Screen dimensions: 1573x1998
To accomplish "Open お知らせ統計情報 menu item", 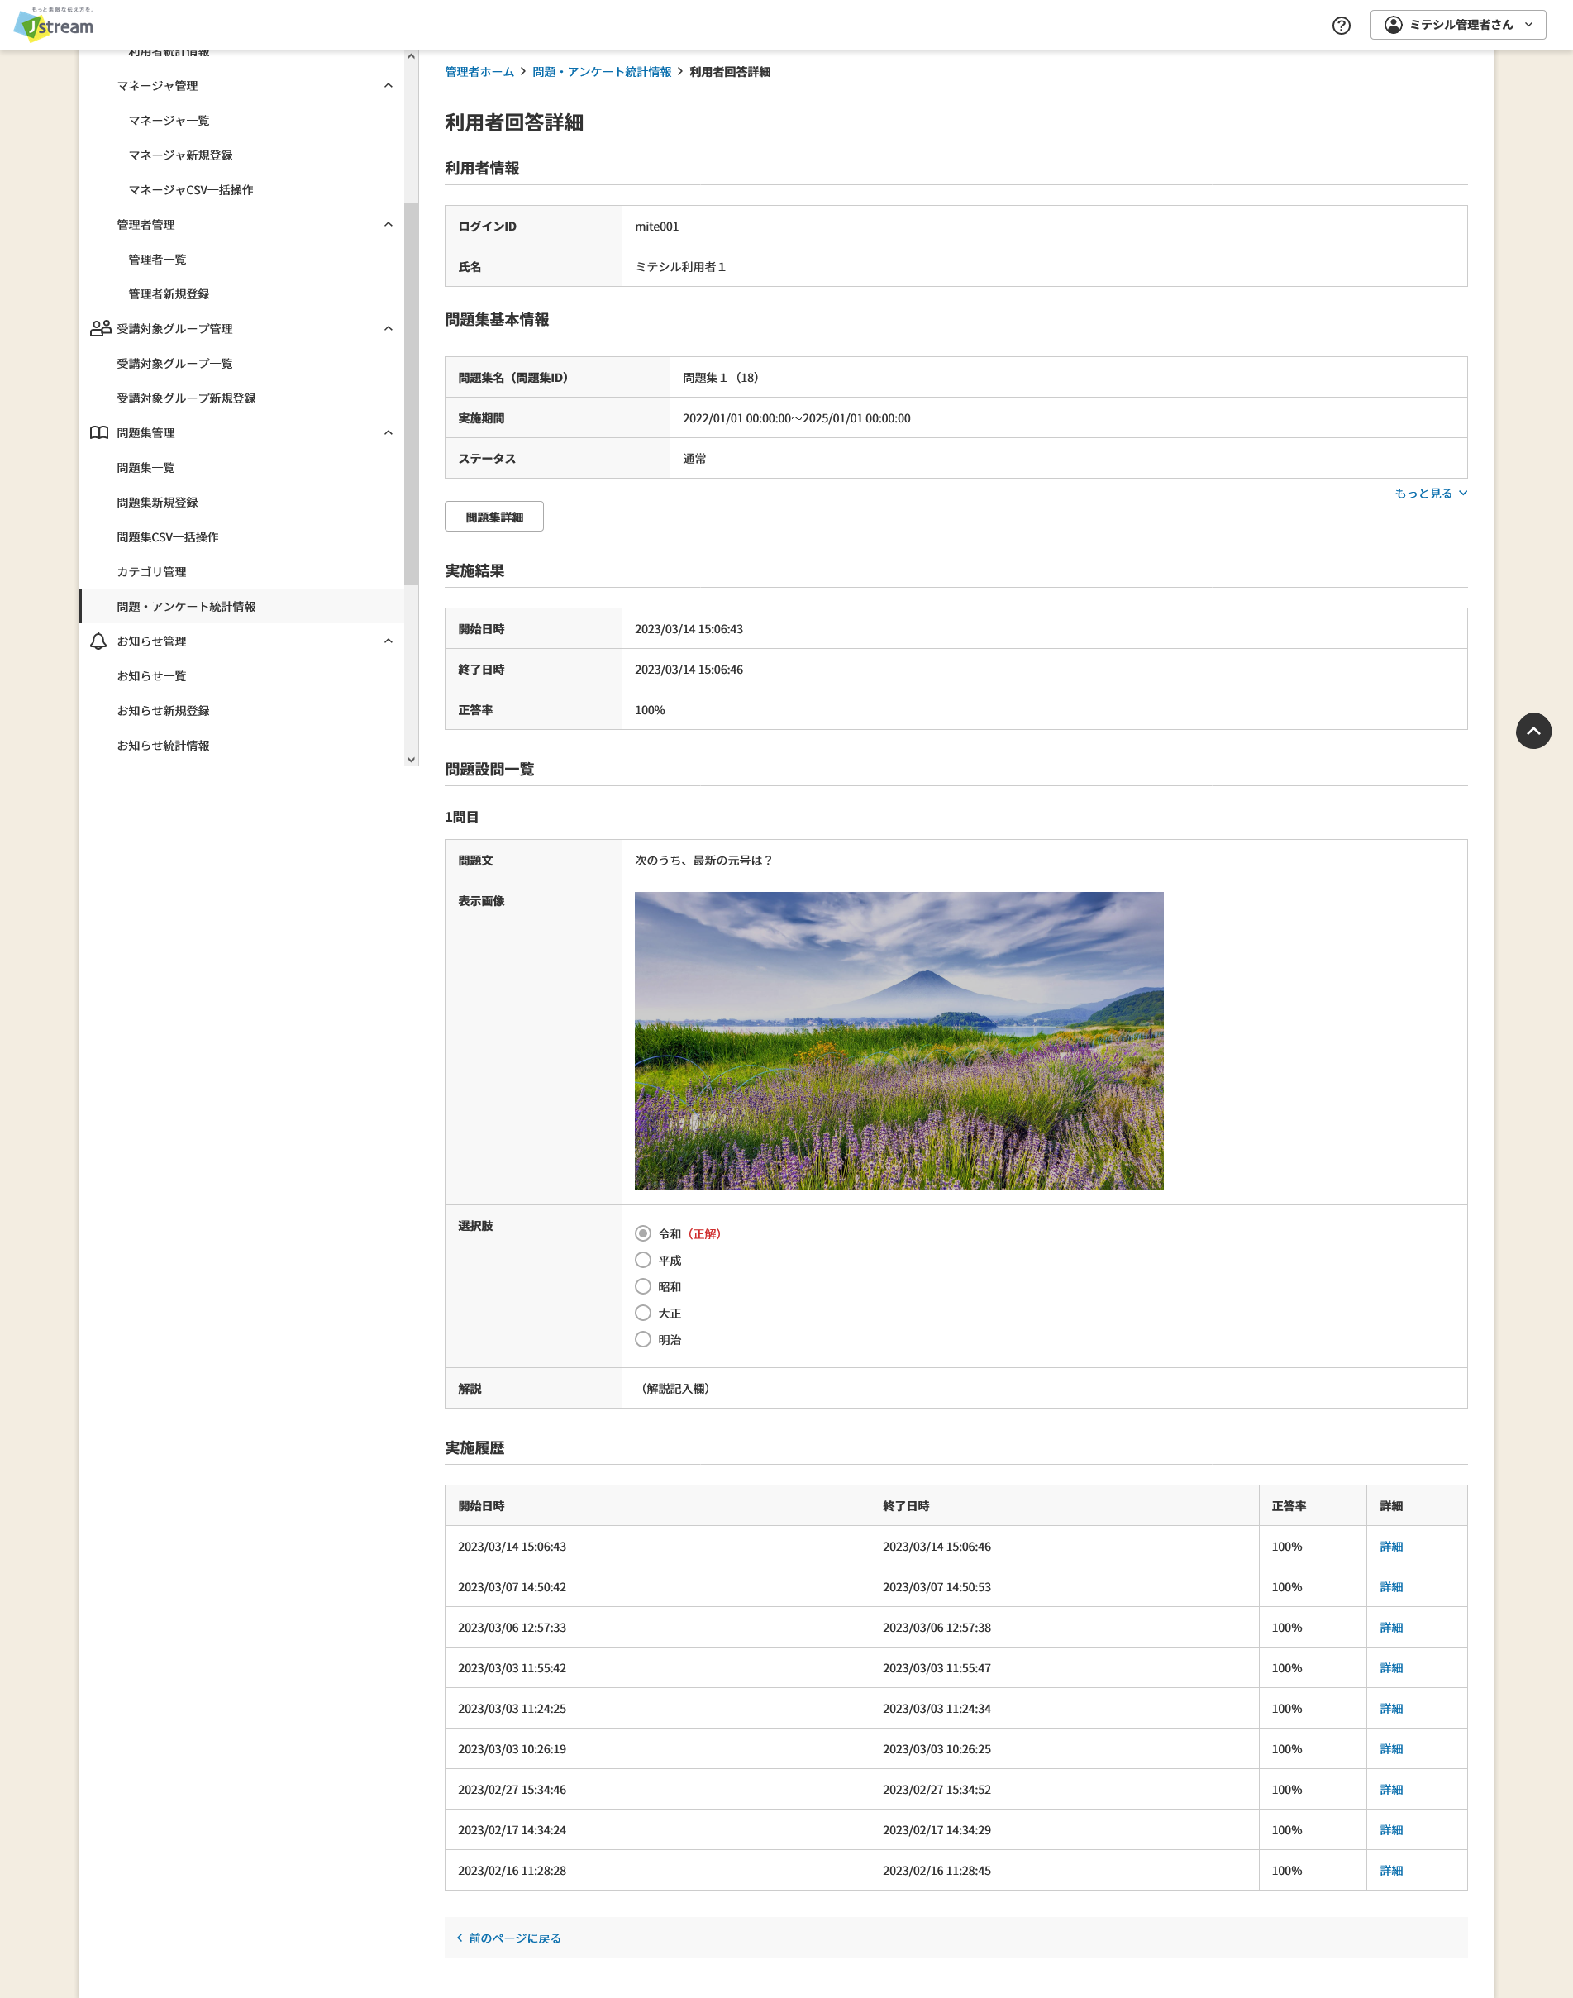I will pos(163,745).
